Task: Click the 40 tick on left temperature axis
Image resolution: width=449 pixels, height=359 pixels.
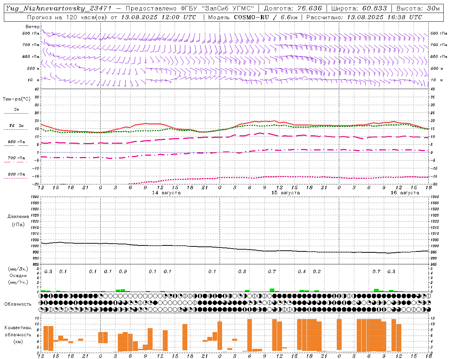Action: point(36,89)
